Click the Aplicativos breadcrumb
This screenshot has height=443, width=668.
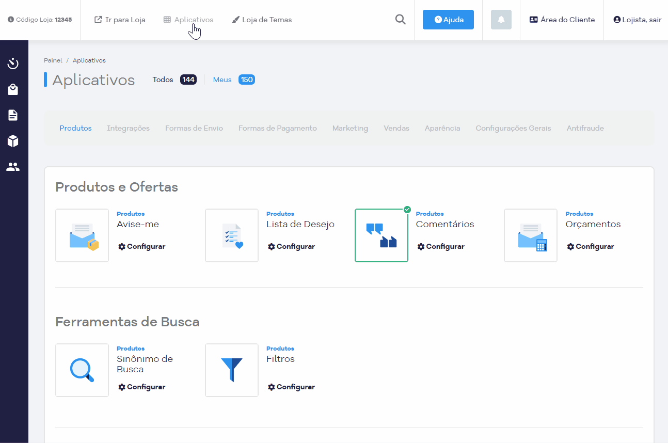(89, 60)
